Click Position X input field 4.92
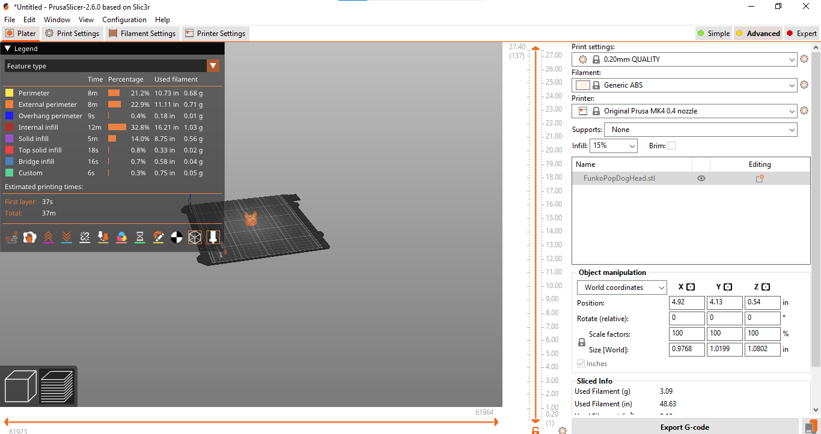This screenshot has height=434, width=821. coord(686,303)
